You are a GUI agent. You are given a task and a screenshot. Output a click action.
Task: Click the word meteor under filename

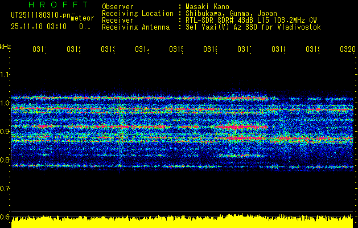click(x=83, y=18)
